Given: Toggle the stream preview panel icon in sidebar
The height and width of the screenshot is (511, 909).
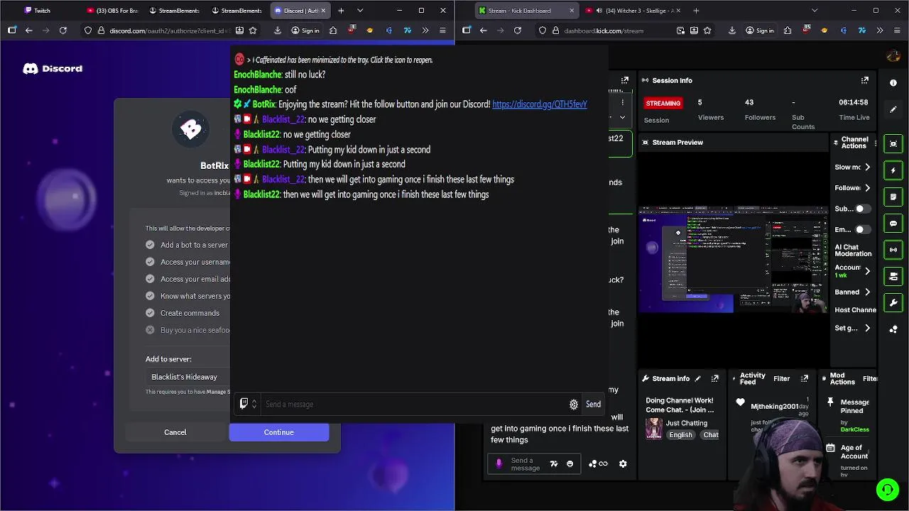Looking at the screenshot, I should (893, 144).
